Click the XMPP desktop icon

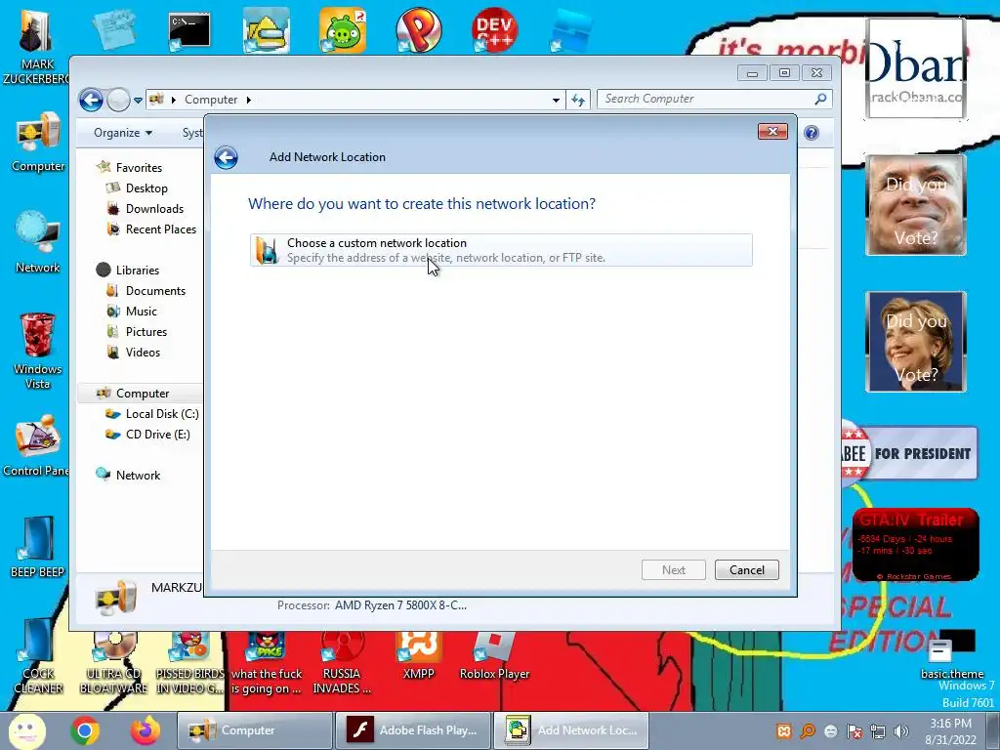418,655
